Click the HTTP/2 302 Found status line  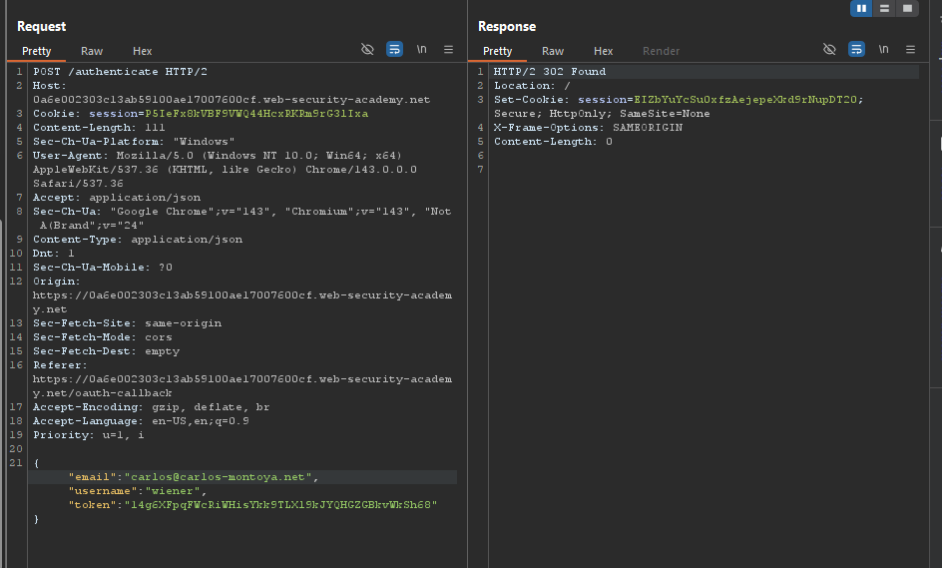(550, 72)
